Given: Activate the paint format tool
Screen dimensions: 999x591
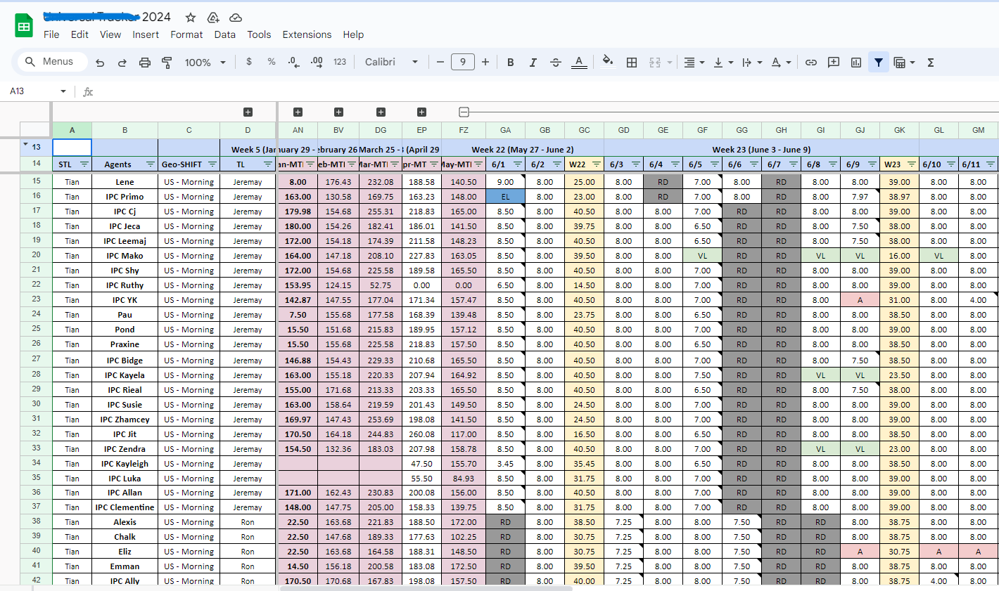Looking at the screenshot, I should [167, 63].
